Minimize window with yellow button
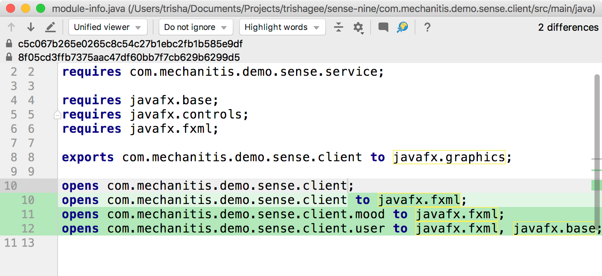 [26, 8]
